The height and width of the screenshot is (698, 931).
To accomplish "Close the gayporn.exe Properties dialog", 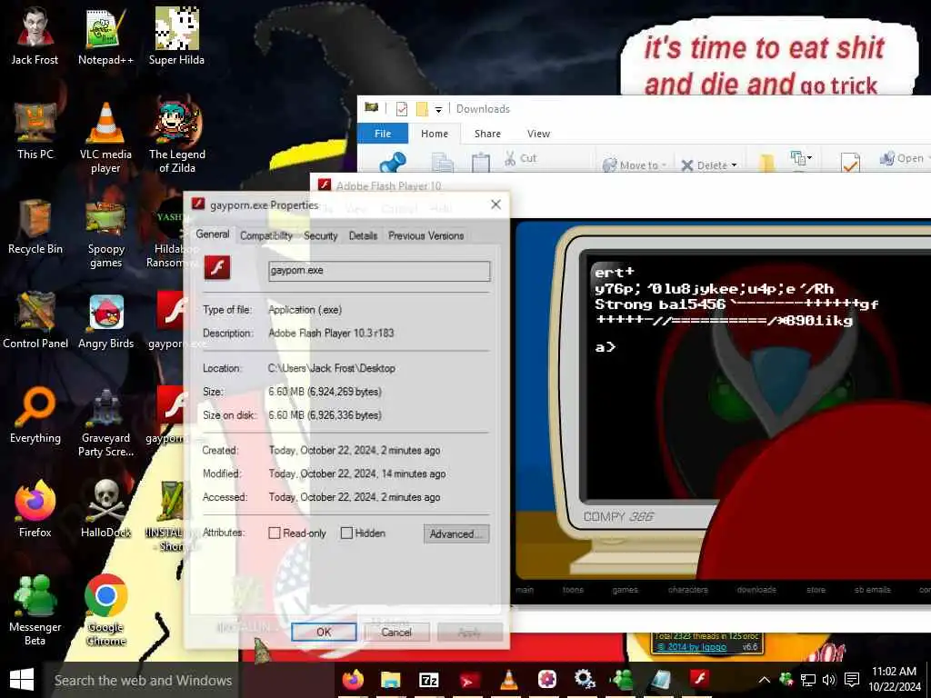I will [x=496, y=204].
